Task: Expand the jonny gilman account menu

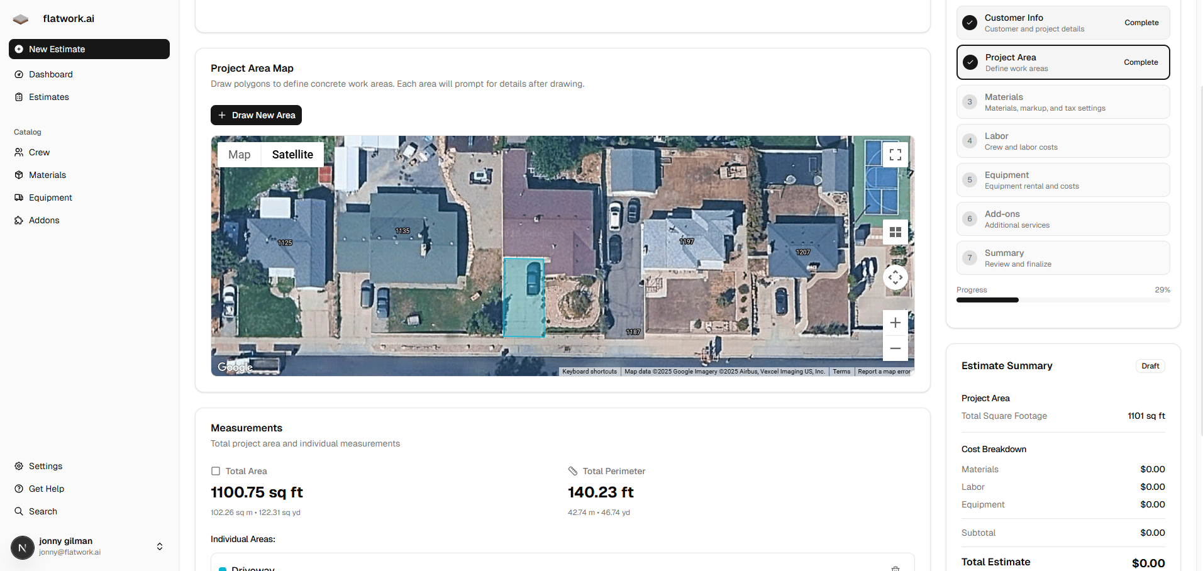Action: coord(160,546)
